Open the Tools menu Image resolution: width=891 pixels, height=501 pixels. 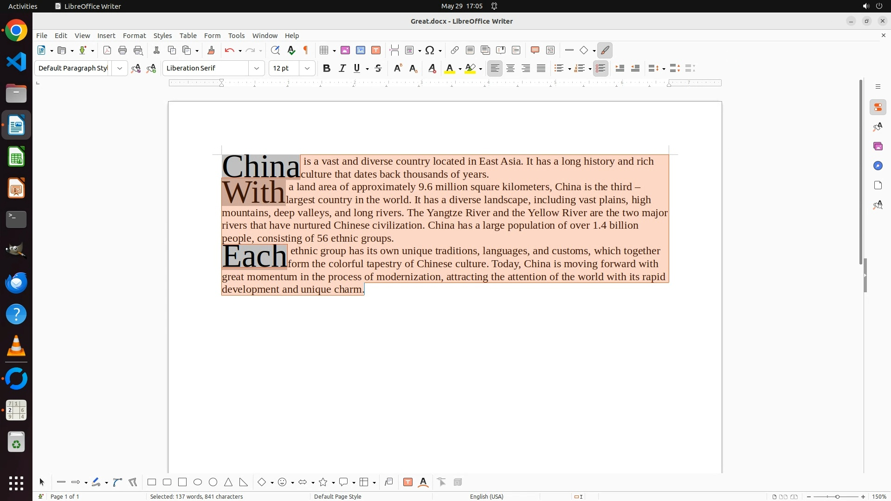point(236,35)
